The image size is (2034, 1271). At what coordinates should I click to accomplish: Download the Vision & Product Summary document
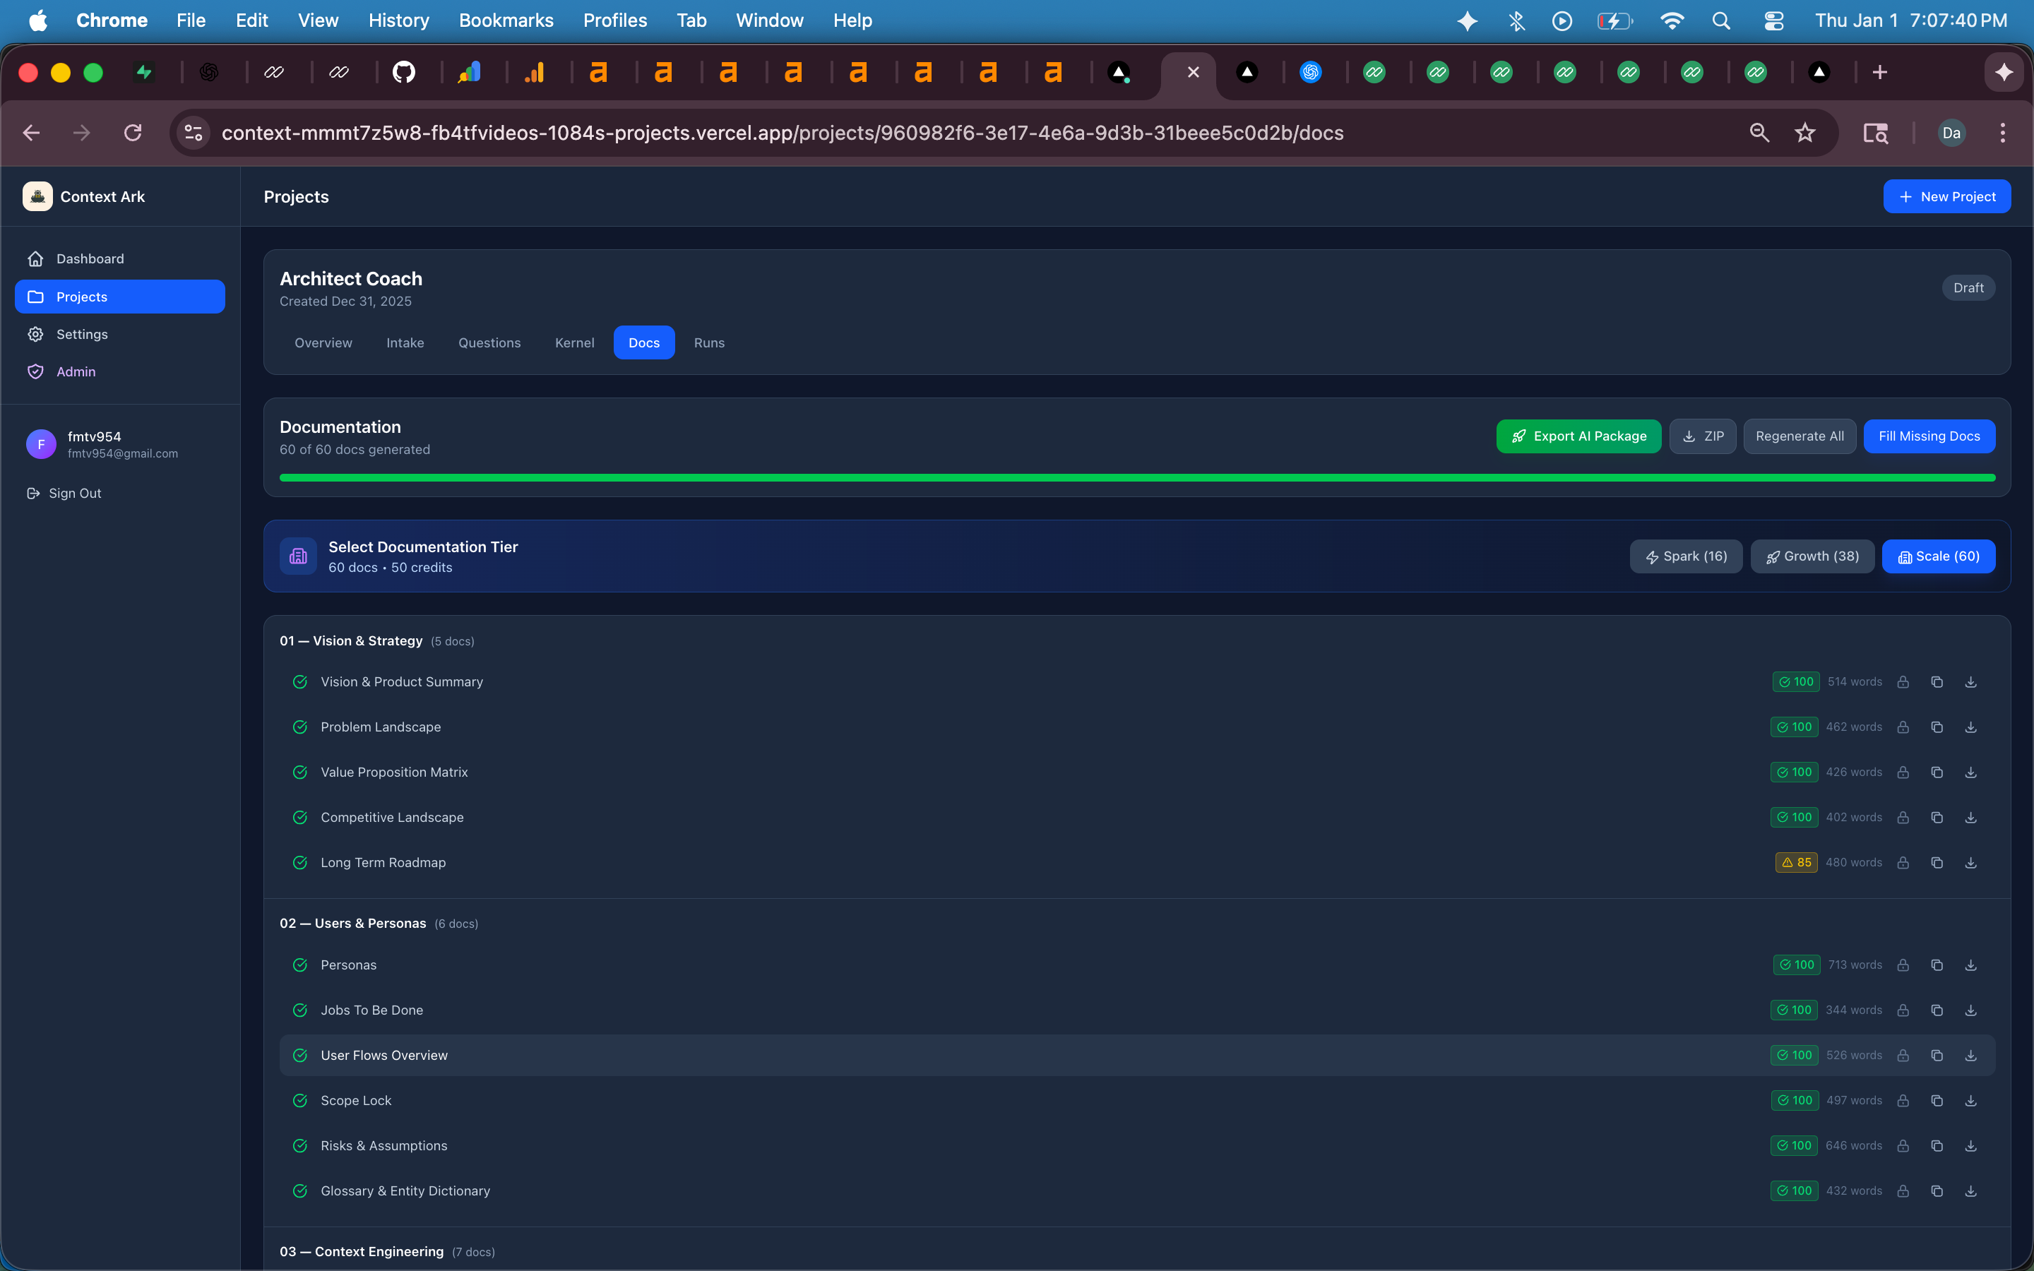coord(1971,681)
